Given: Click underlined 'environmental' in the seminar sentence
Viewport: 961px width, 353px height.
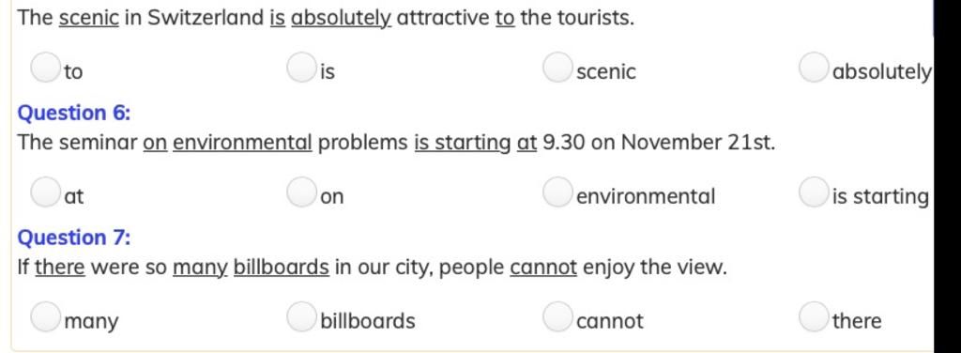Looking at the screenshot, I should point(243,143).
